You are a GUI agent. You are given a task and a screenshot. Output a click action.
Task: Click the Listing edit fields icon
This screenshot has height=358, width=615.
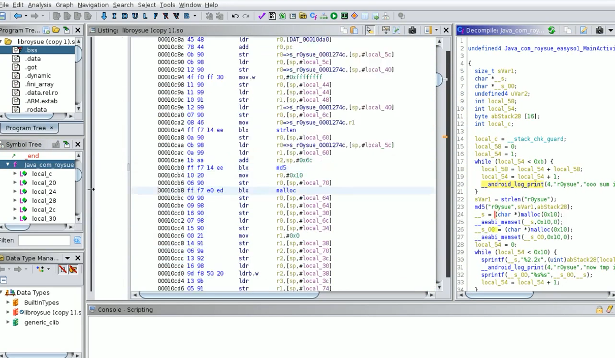coord(386,31)
